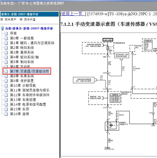Open 第6章 发动机
Image resolution: width=157 pixels, height=158 pixels.
[x=20, y=66]
